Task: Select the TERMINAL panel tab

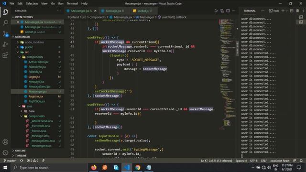Action: pyautogui.click(x=250, y=11)
